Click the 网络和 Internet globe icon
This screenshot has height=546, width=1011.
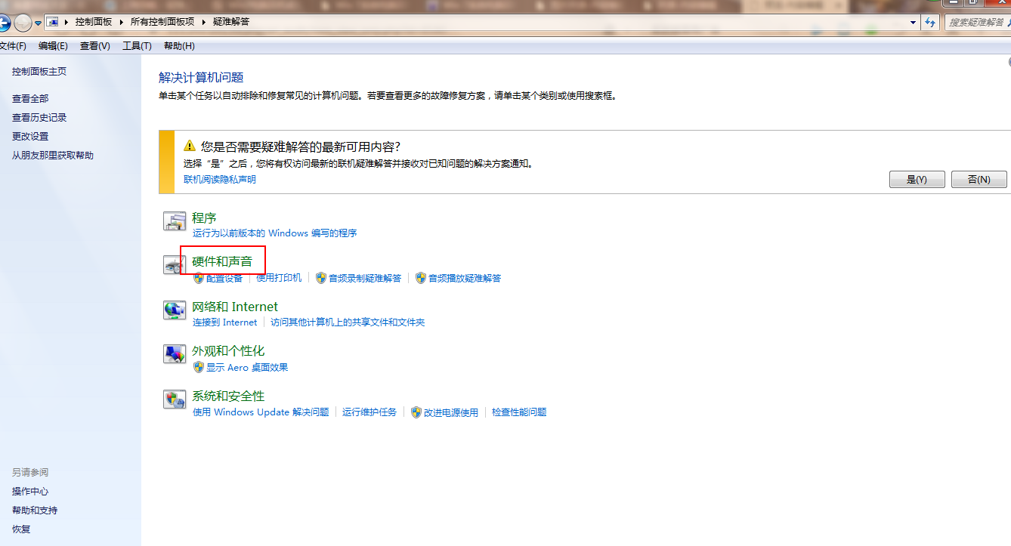coord(175,310)
